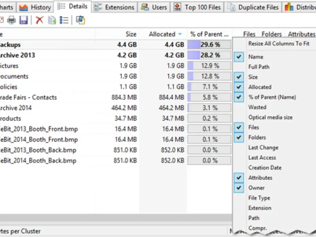Open the Extensions tab
The width and height of the screenshot is (316, 237).
coord(114,7)
